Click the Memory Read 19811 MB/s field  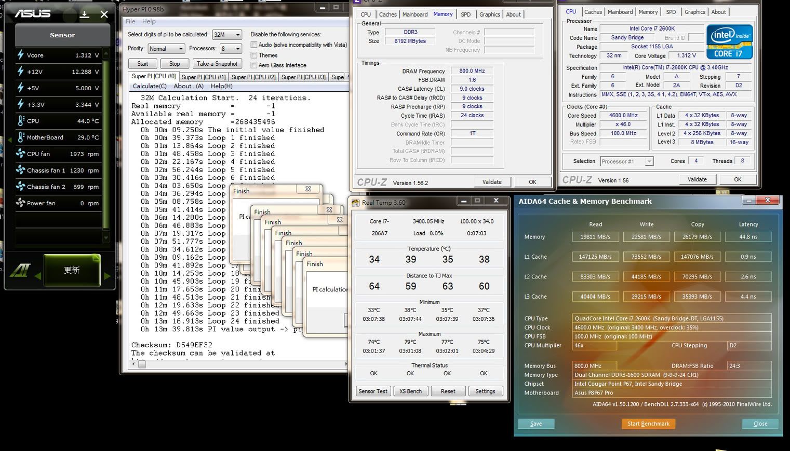pyautogui.click(x=595, y=237)
